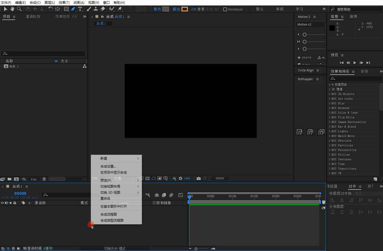Expand the BCC Lights effects category
Screen dimensions: 383x251
click(x=329, y=131)
